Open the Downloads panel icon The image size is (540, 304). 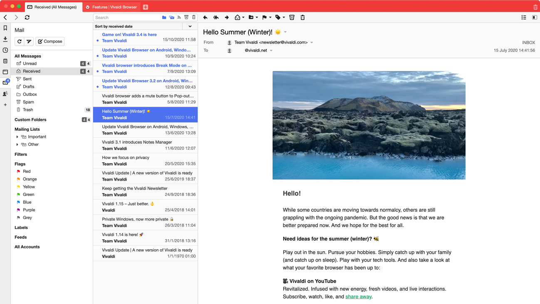(5, 40)
